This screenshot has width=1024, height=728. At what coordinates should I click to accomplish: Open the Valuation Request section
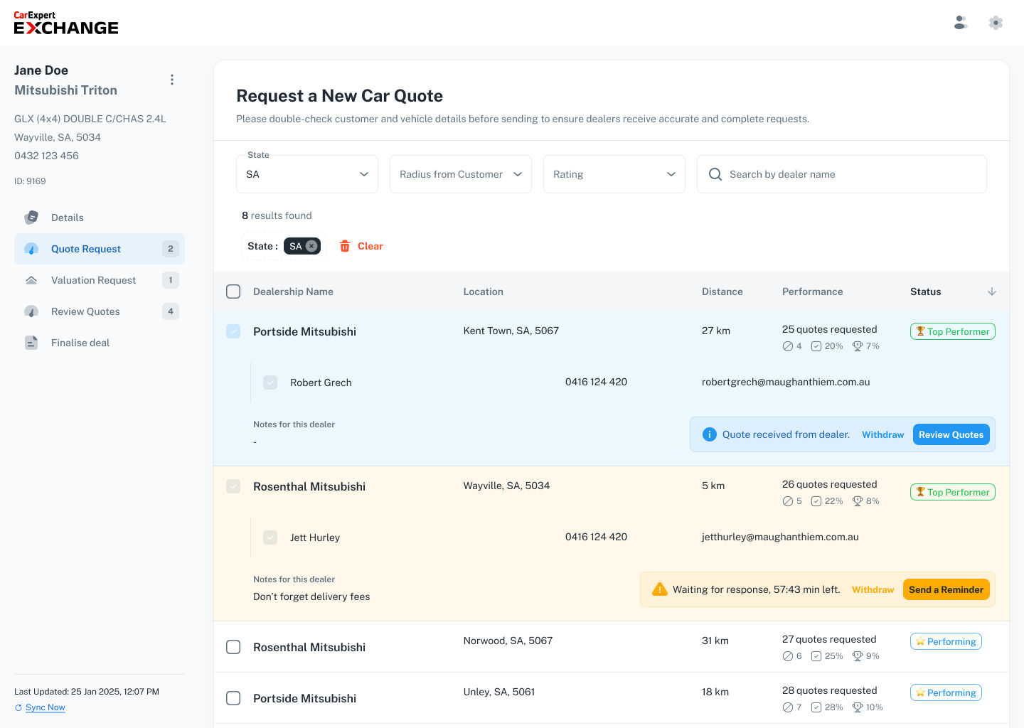100,280
